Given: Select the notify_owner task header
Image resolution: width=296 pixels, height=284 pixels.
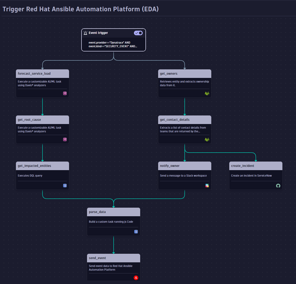Looking at the screenshot, I should pos(185,166).
